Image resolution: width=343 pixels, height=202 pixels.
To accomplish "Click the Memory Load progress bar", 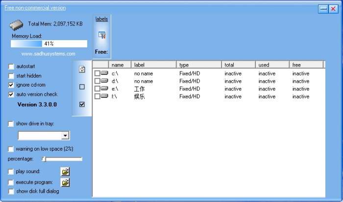I will (x=49, y=44).
